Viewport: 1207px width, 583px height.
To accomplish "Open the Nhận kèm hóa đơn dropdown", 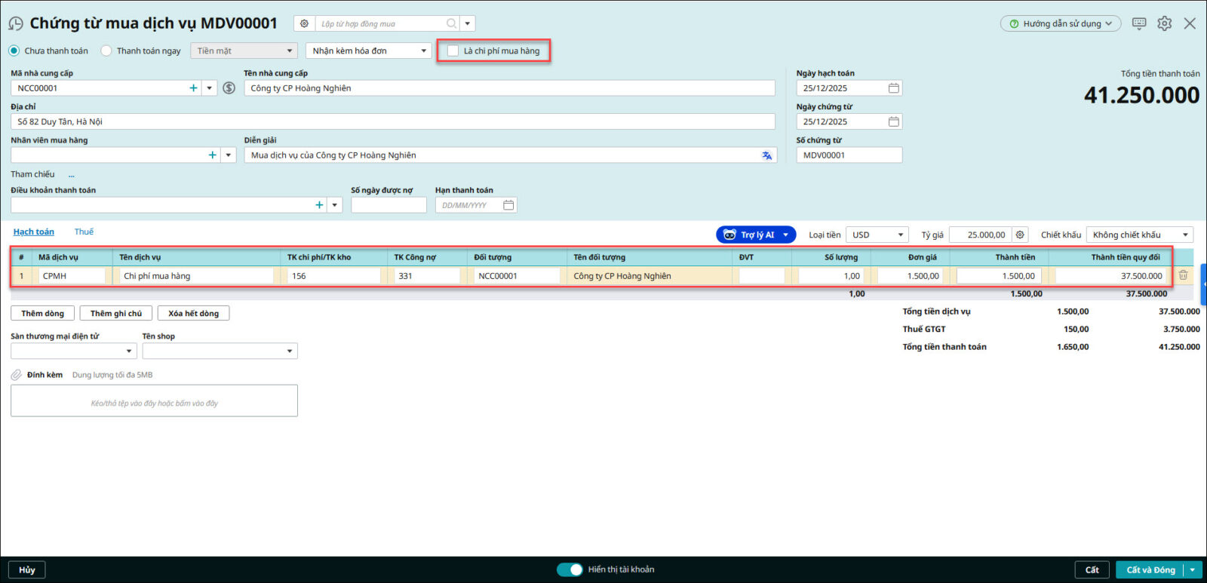I will [368, 51].
